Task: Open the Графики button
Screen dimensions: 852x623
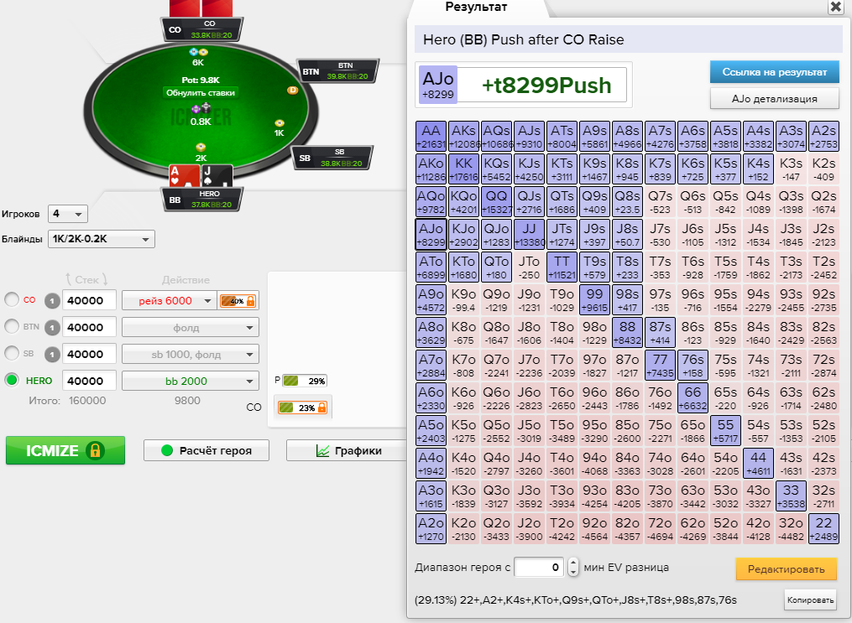Action: pos(348,450)
